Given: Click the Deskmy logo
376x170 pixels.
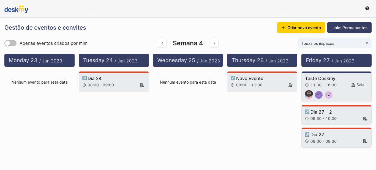Looking at the screenshot, I should click(x=16, y=9).
